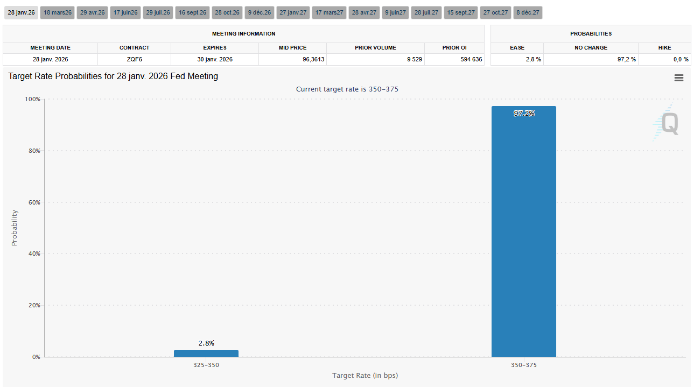Select the 9 juin27 meeting tab
Screen dimensions: 694x387
coord(396,12)
